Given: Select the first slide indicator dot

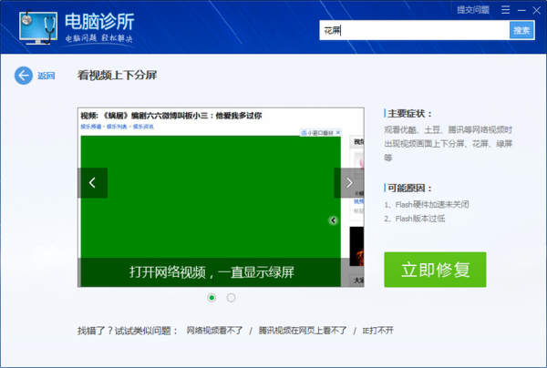Looking at the screenshot, I should (x=212, y=297).
